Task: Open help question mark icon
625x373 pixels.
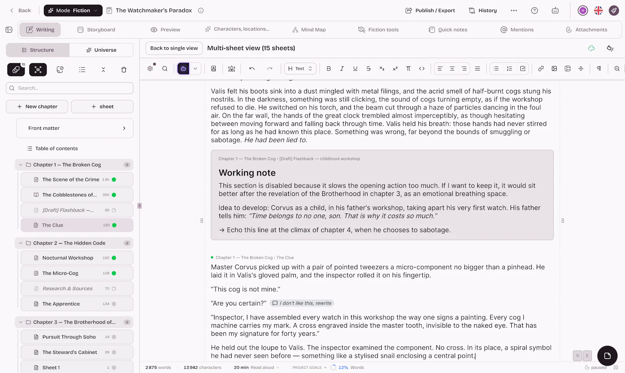Action: coord(534,11)
